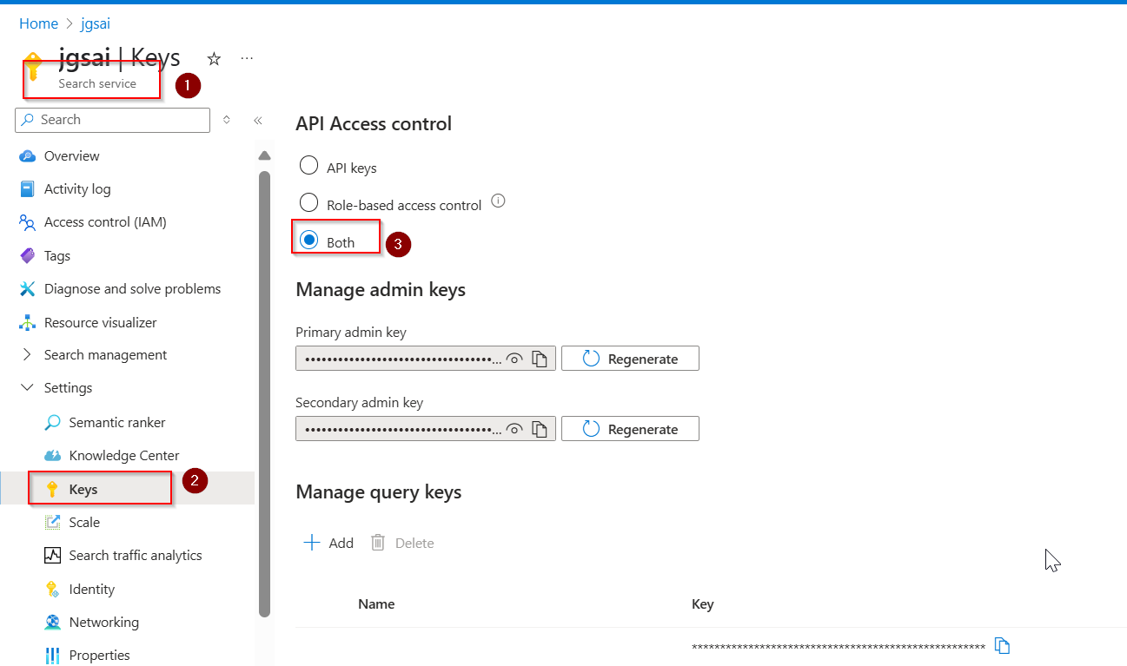Screen dimensions: 1127x666
Task: Click the up/down sort arrows beside Search box
Action: click(227, 120)
